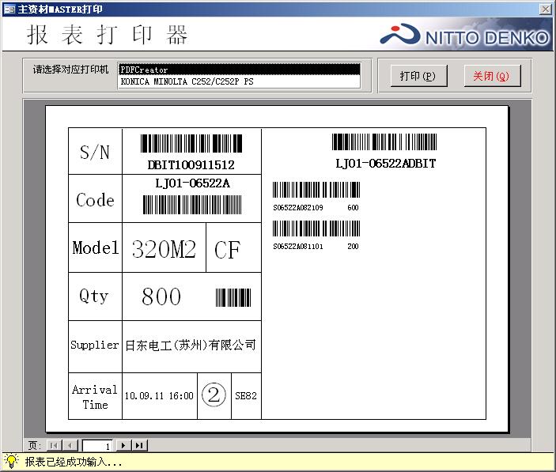The width and height of the screenshot is (556, 472).
Task: Click the lot number S06522A081101
Action: (298, 246)
